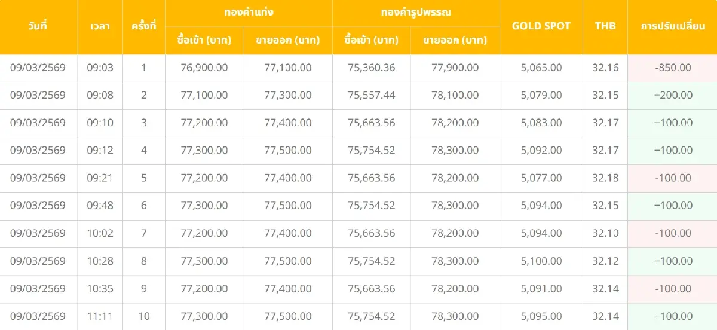717x330 pixels.
Task: Click the ทองคำรูปพรรณ header group
Action: tap(415, 13)
